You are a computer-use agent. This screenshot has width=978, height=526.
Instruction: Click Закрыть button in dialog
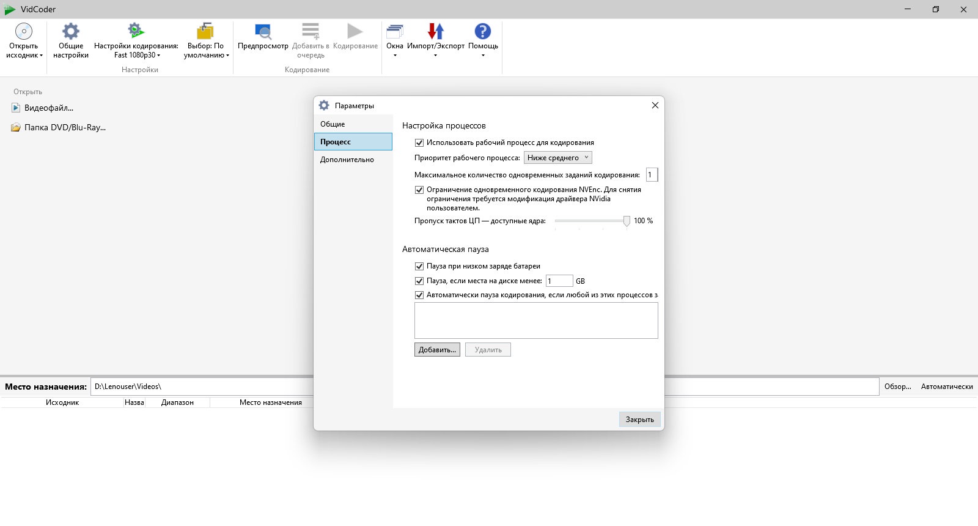pyautogui.click(x=640, y=420)
